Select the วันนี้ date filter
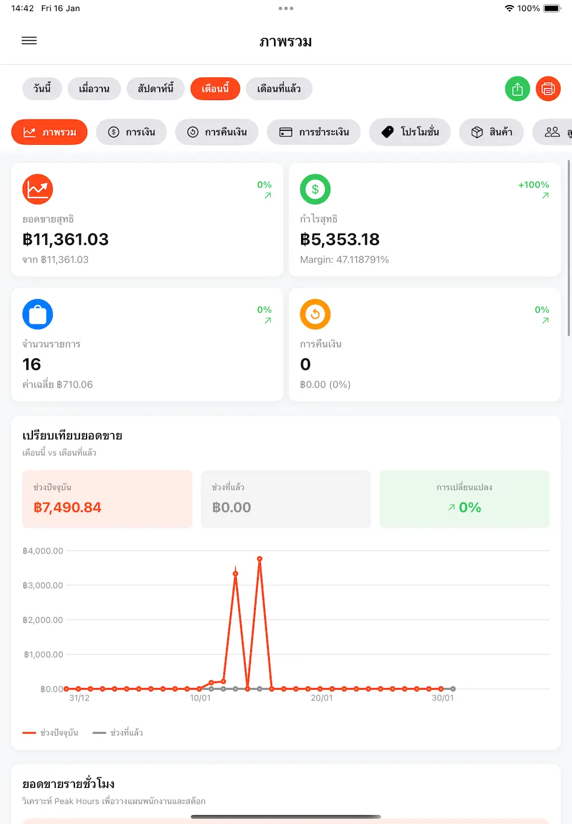Viewport: 572px width, 824px height. [x=42, y=89]
